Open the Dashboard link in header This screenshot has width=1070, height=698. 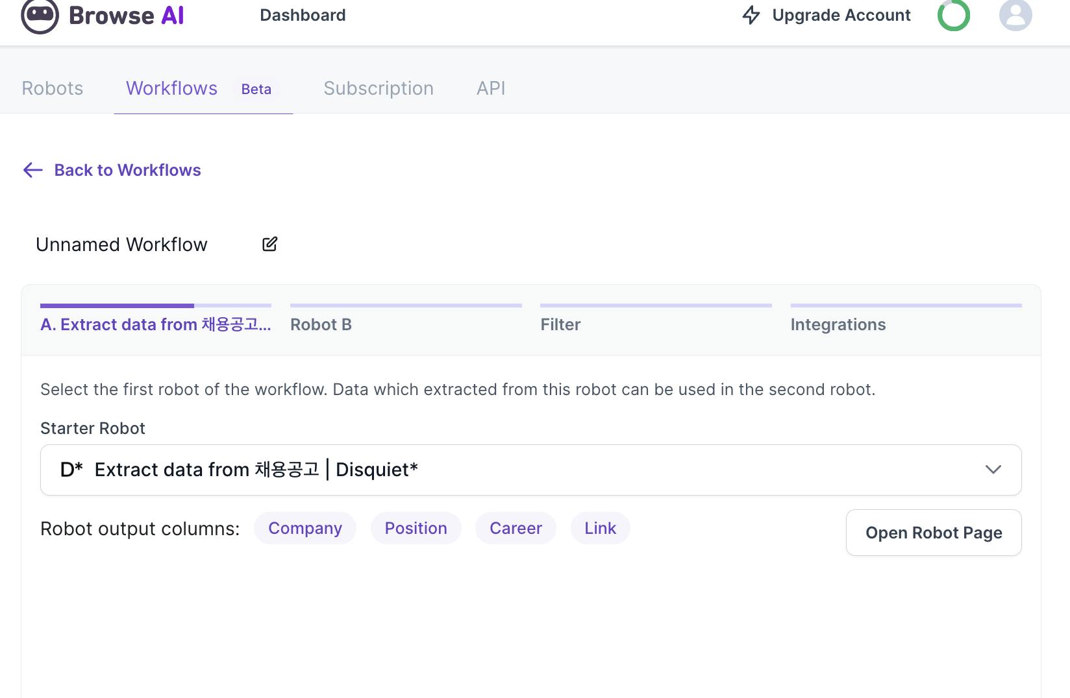[x=303, y=15]
